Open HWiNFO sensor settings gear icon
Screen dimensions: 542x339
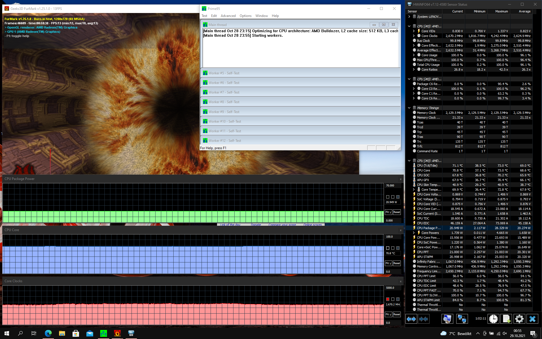(x=519, y=319)
